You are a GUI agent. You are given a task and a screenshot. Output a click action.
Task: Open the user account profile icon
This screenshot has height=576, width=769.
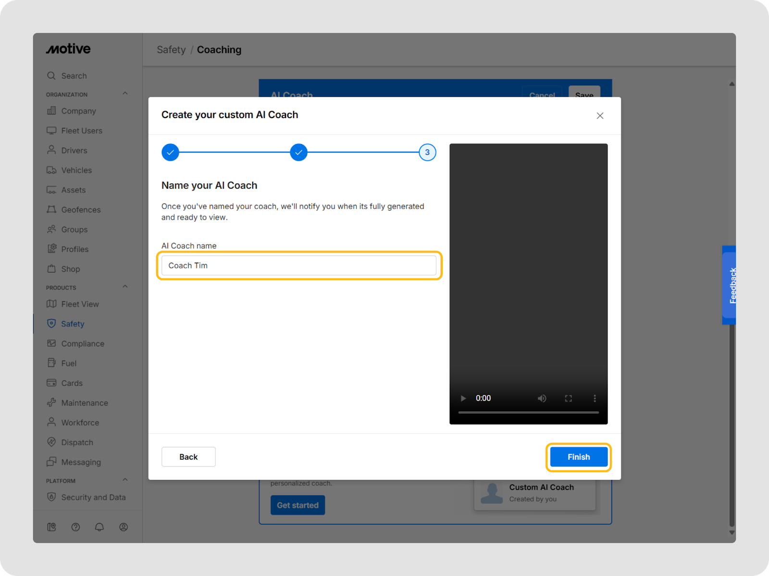[124, 527]
